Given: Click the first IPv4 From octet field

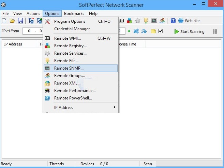Looking at the screenshot, I should click(x=29, y=31).
